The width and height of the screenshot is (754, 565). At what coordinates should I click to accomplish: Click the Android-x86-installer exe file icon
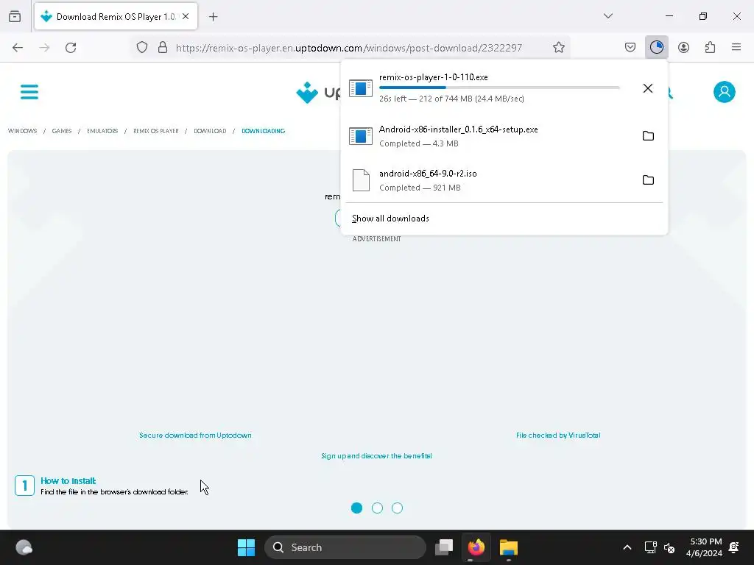361,136
